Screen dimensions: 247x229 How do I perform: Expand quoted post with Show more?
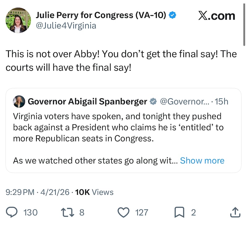(202, 161)
